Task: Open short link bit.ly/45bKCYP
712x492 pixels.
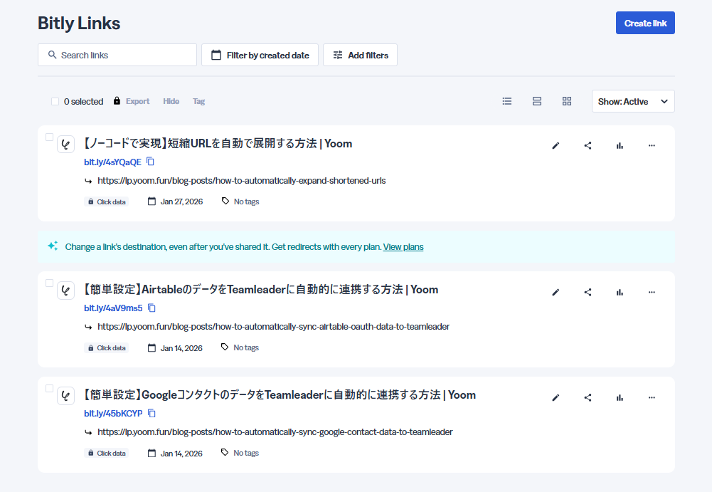Action: (113, 414)
